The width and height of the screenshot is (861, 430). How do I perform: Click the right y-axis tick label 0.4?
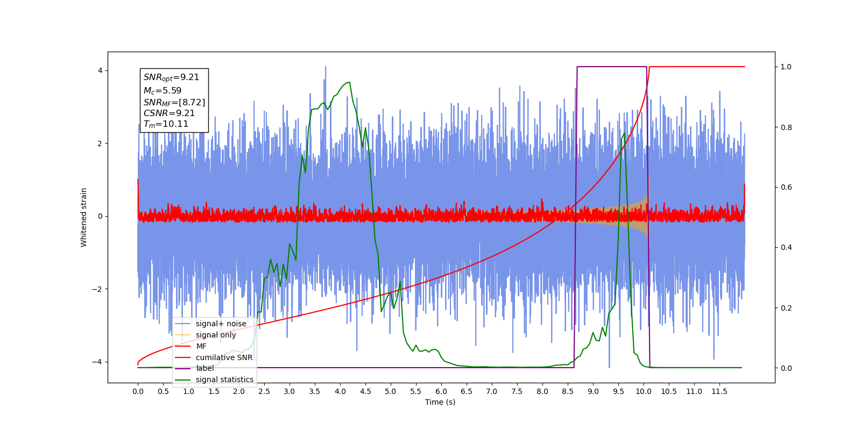pos(786,248)
